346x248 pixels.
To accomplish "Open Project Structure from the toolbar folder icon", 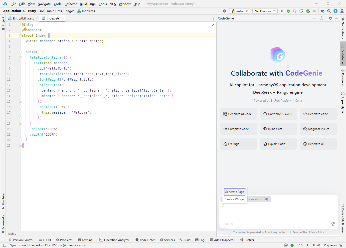I will 323,11.
